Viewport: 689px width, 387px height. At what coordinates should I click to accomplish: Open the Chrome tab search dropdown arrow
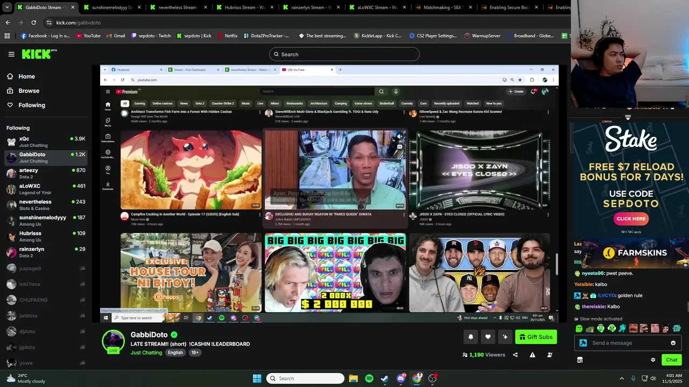pyautogui.click(x=6, y=8)
